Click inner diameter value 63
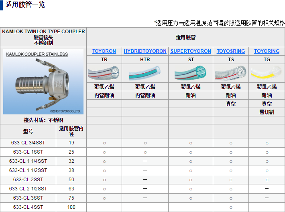Viewport: 285px width, 212px height. coord(71,189)
